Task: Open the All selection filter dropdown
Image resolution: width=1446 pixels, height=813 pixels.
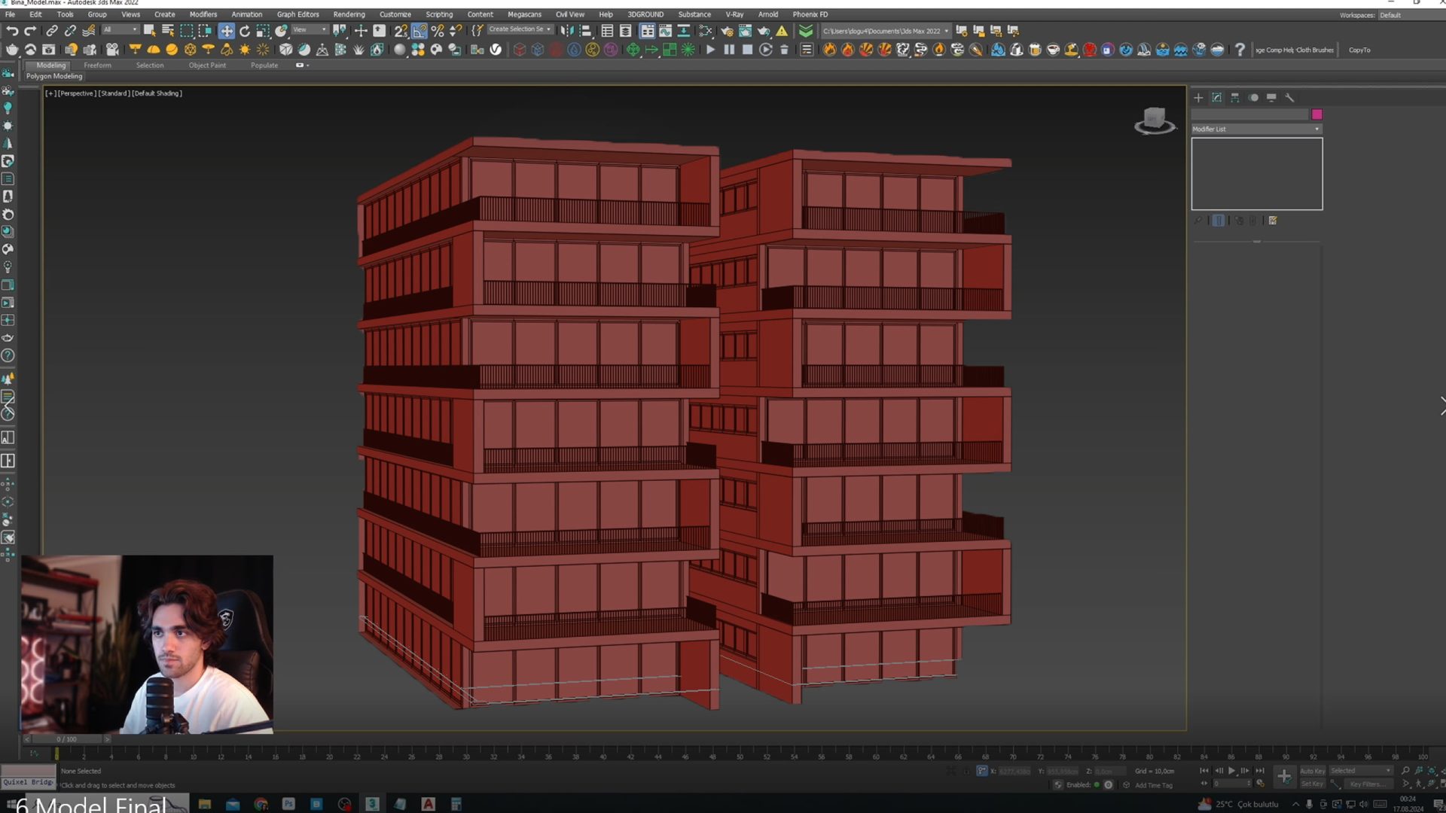Action: (120, 30)
